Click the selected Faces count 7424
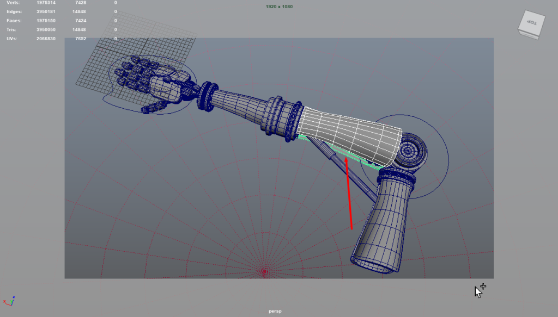558x317 pixels. coord(81,21)
